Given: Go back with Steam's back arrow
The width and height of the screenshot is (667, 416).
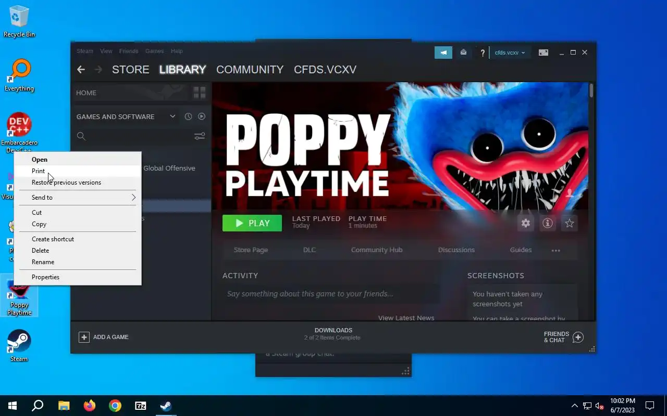Looking at the screenshot, I should coord(81,69).
